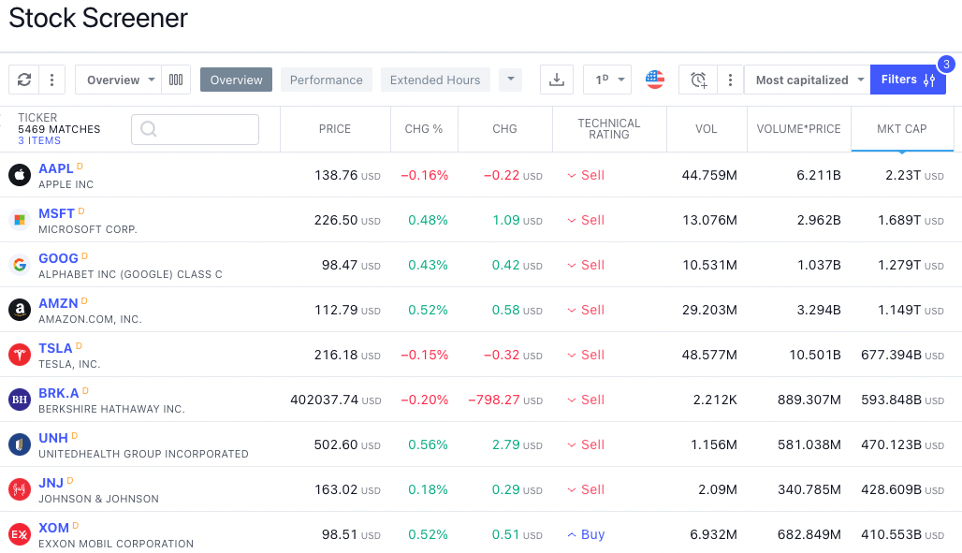Open the AMZN ticker link

[x=58, y=303]
